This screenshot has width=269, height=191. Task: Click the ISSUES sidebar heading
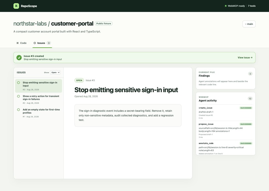(21, 72)
